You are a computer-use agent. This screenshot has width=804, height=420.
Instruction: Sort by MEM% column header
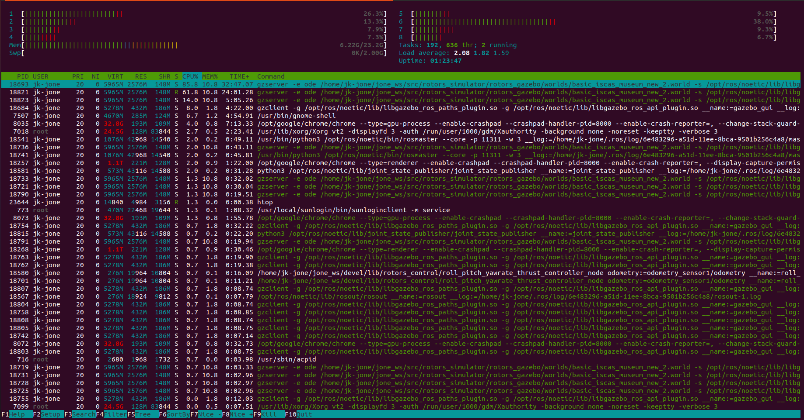tap(210, 76)
